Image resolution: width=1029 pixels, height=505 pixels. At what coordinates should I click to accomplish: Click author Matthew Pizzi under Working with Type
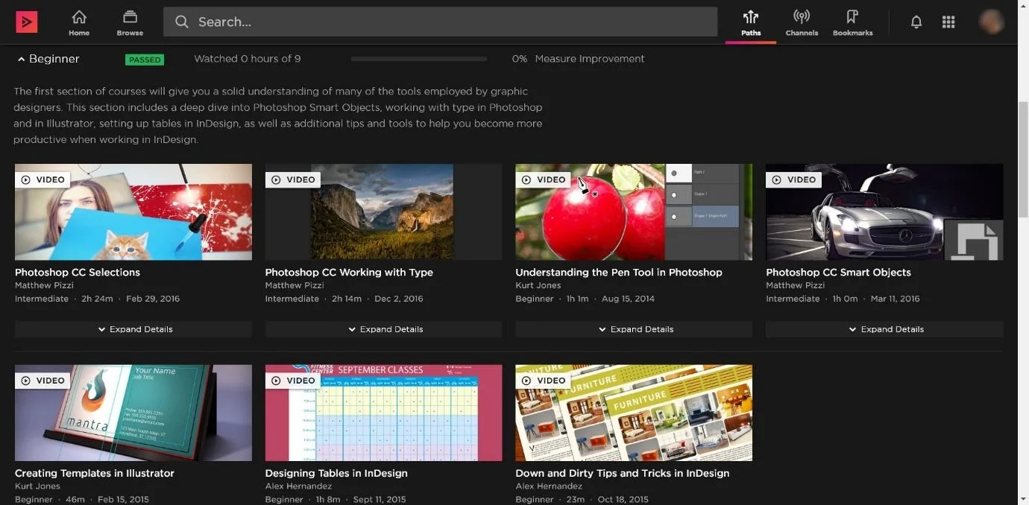click(x=295, y=285)
